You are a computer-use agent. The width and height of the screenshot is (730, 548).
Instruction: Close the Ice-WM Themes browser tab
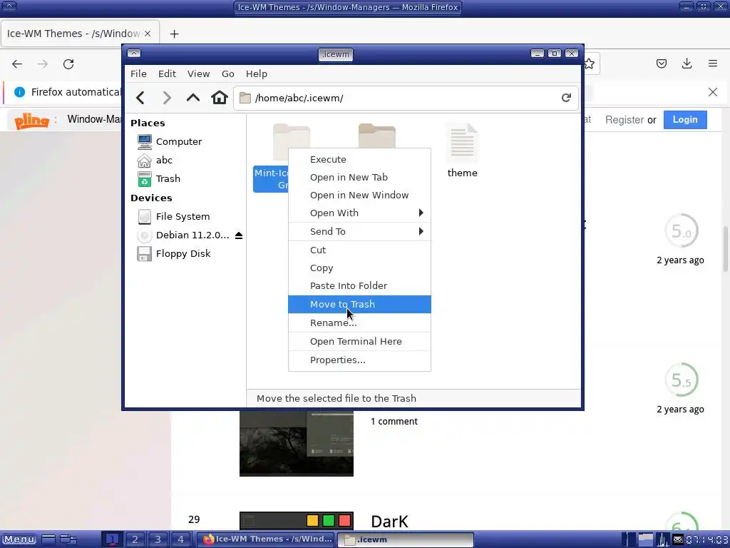coord(148,34)
